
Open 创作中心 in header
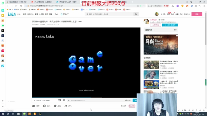(x=187, y=14)
